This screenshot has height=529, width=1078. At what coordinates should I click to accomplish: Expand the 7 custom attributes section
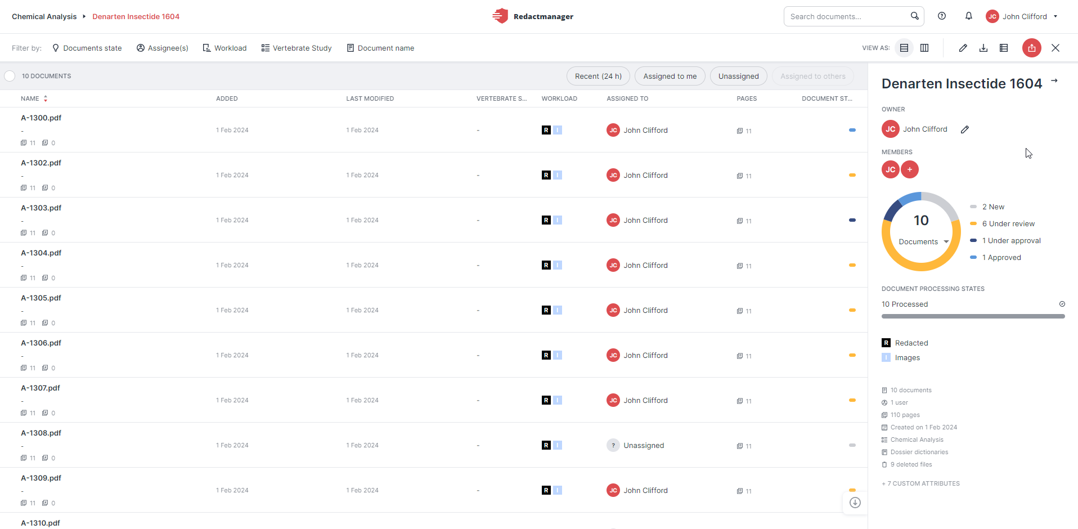920,483
